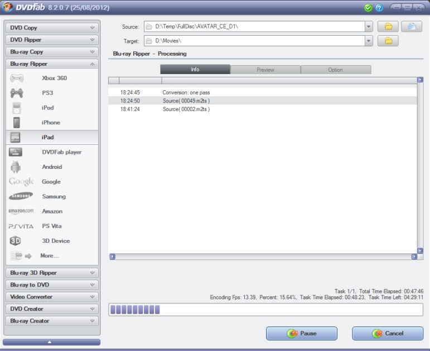Click the iPad profile icon
Viewport: 430px width, 351px height.
(15, 137)
